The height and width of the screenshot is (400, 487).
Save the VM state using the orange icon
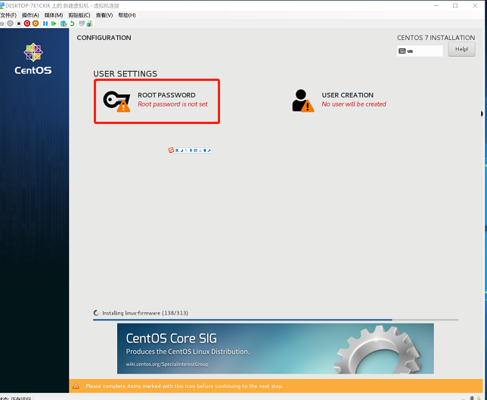click(36, 23)
